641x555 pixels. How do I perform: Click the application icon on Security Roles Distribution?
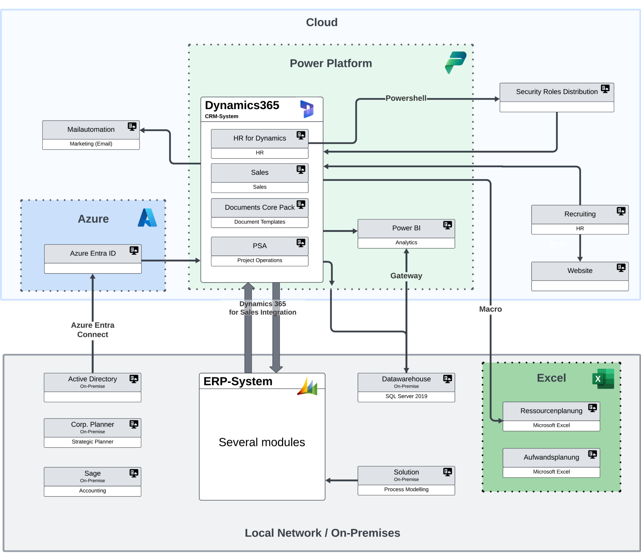pos(605,89)
